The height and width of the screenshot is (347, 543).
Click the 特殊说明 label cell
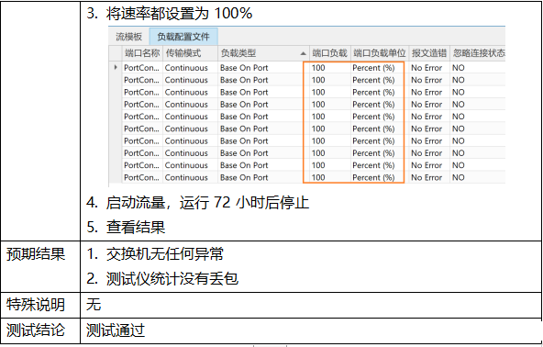[x=40, y=305]
